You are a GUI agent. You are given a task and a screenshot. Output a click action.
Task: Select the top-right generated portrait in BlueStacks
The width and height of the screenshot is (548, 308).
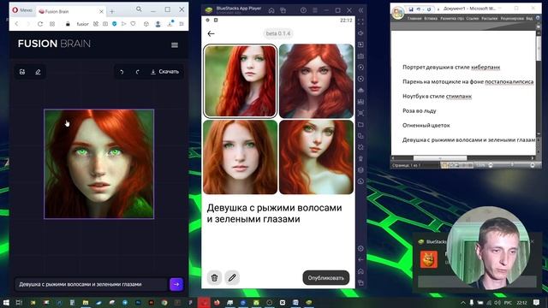point(316,81)
